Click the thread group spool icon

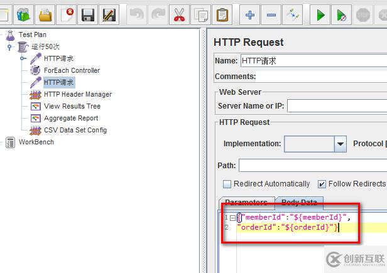23,47
